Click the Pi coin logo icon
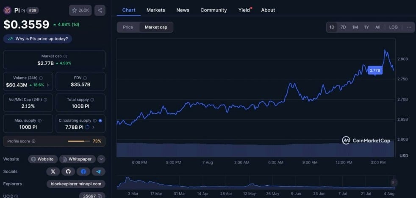The image size is (416, 198). click(7, 10)
